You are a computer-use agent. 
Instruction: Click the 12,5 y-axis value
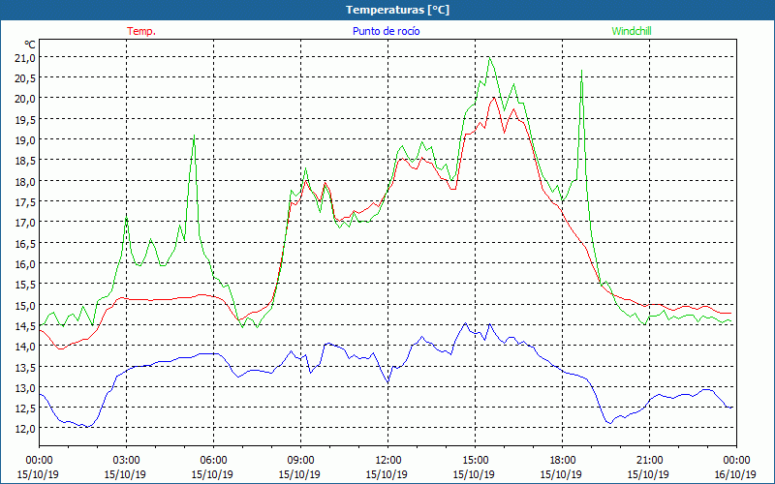pyautogui.click(x=26, y=408)
